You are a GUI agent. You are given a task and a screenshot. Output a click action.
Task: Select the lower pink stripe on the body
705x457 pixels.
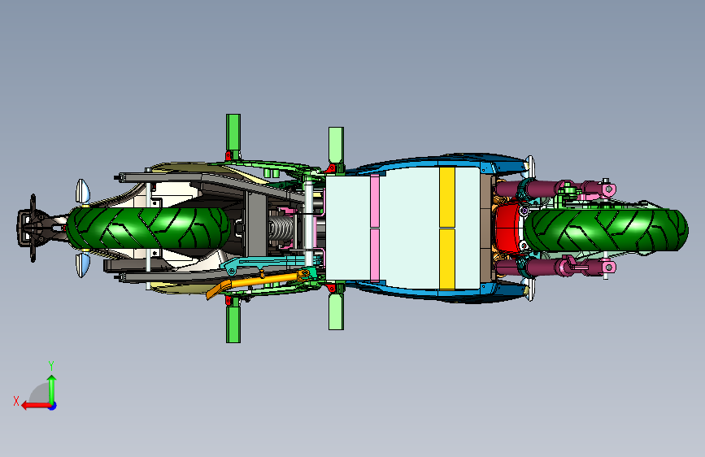[x=374, y=255]
